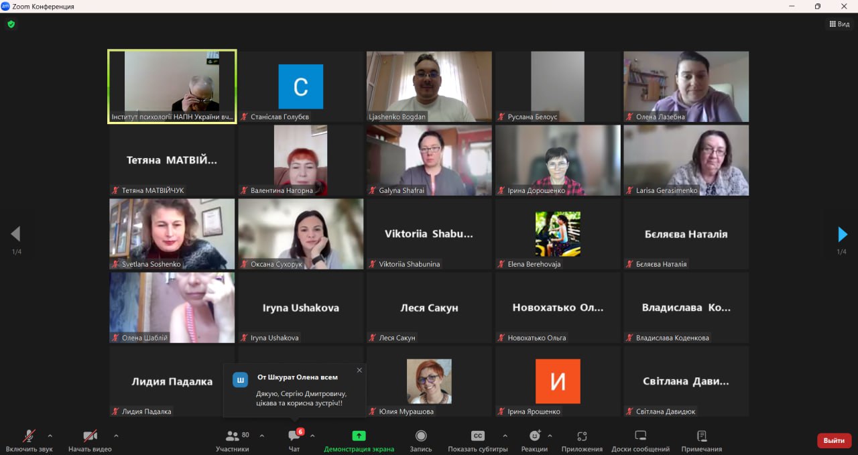Select Бєляєва Наталія participant tile
Viewport: 858px width, 455px height.
[x=686, y=234]
